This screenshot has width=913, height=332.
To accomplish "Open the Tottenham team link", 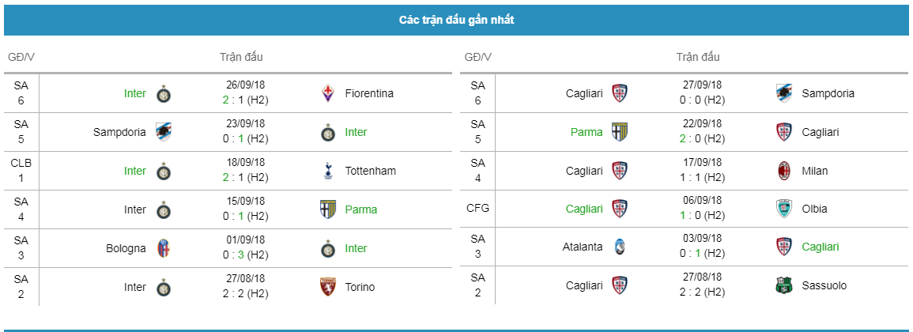I will (371, 171).
